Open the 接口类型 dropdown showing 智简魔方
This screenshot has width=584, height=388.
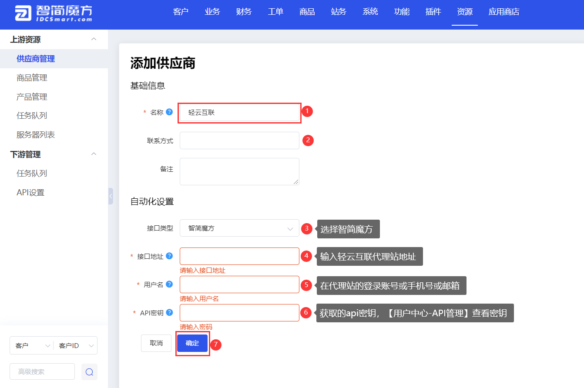point(239,228)
